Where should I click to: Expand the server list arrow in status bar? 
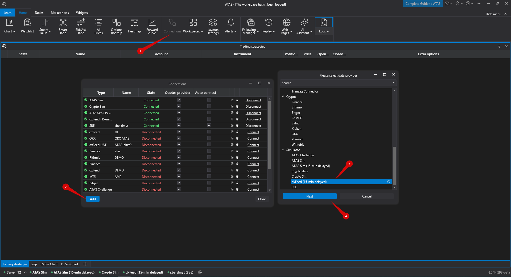(25, 272)
